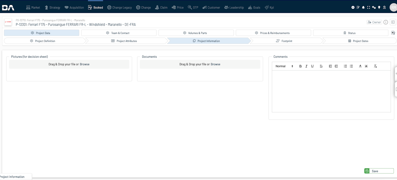This screenshot has height=180, width=397.
Task: Open the text alignment dropdown in editor
Action: (321, 66)
